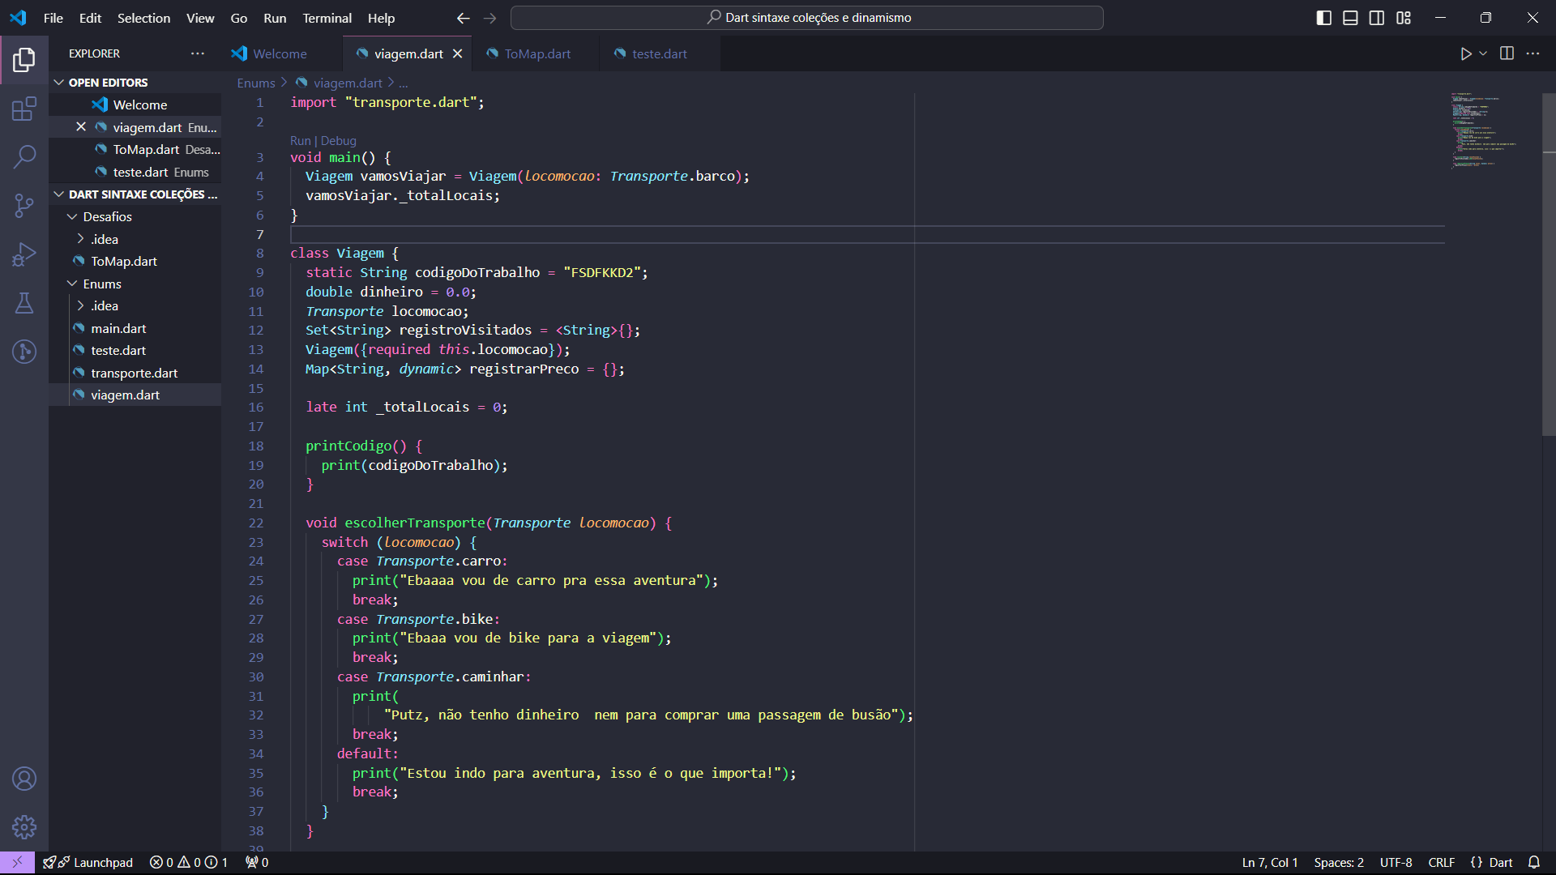Open the Search view icon
Viewport: 1556px width, 875px height.
[x=24, y=156]
